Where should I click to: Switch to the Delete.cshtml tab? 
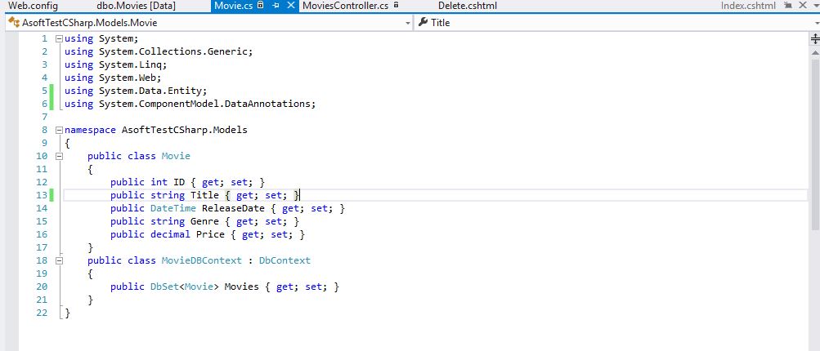pos(467,6)
